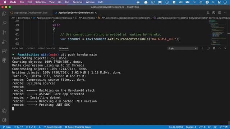Viewport: 230px width, 129px height.
Task: Open editor more actions menu
Action: click(x=225, y=13)
